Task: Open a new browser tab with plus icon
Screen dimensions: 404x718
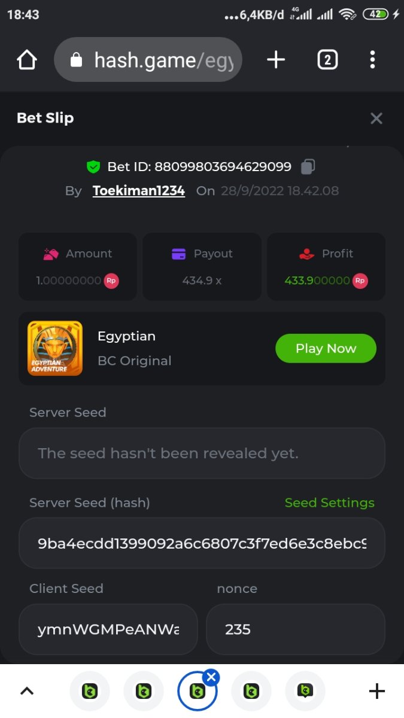Action: [275, 60]
